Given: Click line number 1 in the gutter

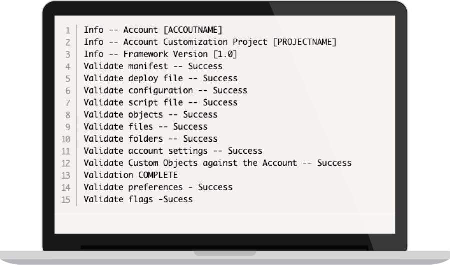Looking at the screenshot, I should tap(68, 30).
